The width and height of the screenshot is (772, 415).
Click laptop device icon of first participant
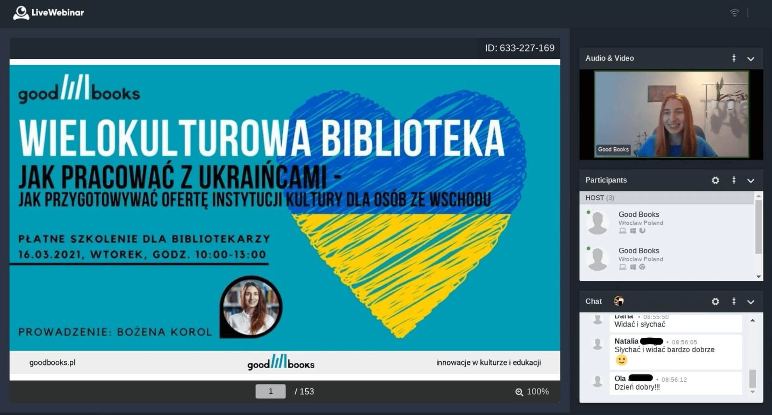(623, 231)
